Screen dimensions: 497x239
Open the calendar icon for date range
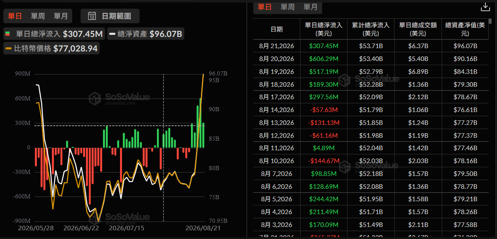tap(92, 16)
